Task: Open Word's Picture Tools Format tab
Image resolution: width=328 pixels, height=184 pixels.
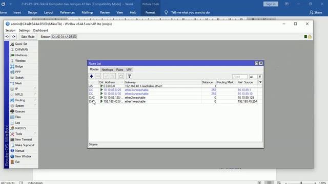Action: pyautogui.click(x=150, y=12)
